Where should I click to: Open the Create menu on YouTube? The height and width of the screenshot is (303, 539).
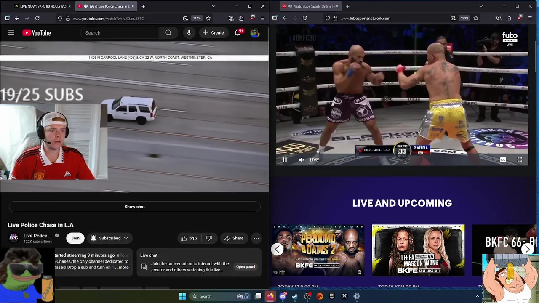click(213, 33)
